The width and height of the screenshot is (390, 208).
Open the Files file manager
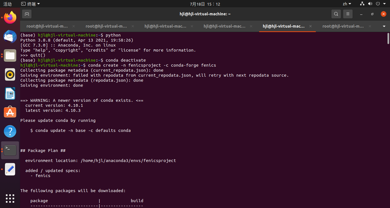10,55
